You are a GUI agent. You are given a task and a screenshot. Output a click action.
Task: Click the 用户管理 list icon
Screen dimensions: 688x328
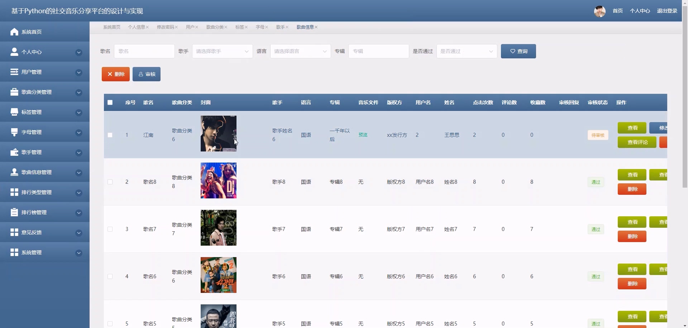(14, 72)
